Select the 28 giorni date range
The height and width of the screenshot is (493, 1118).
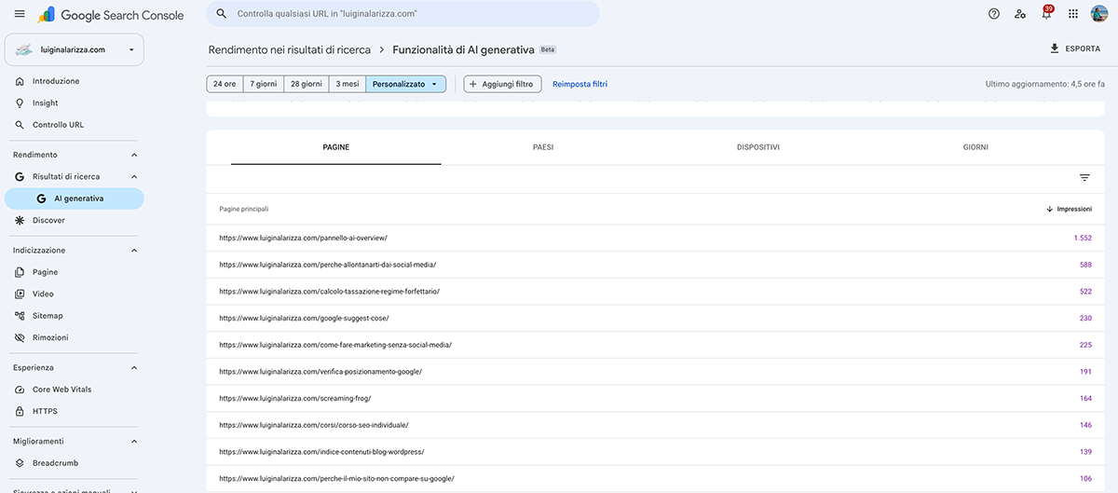pyautogui.click(x=307, y=84)
